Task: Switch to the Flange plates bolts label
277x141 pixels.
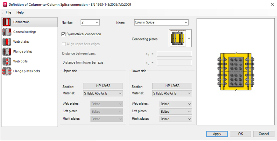Action: (26, 71)
